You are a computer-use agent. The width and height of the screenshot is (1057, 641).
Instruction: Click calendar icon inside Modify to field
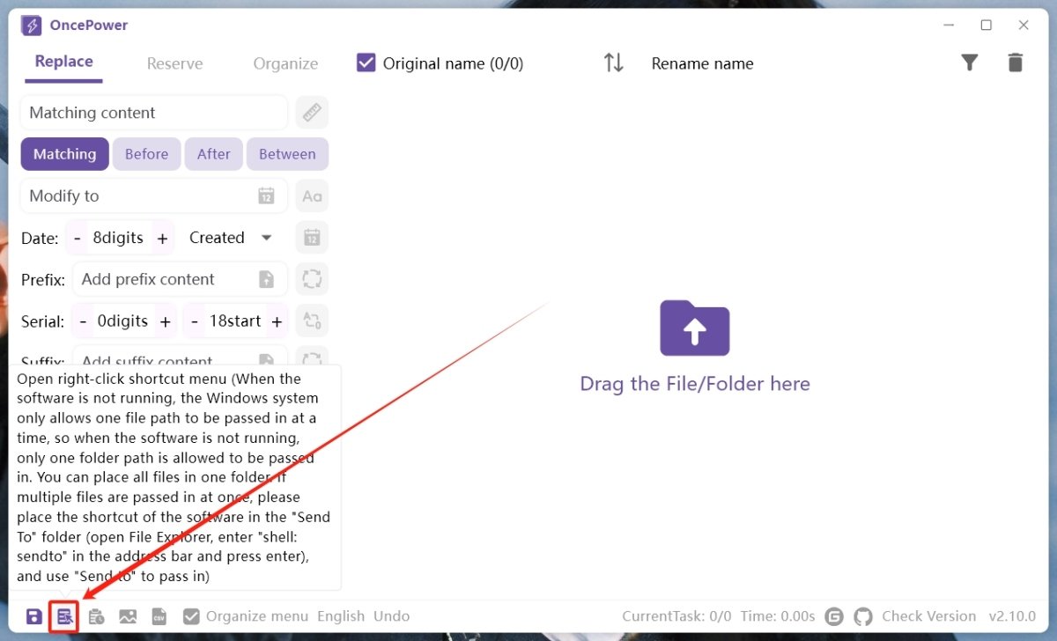point(266,195)
